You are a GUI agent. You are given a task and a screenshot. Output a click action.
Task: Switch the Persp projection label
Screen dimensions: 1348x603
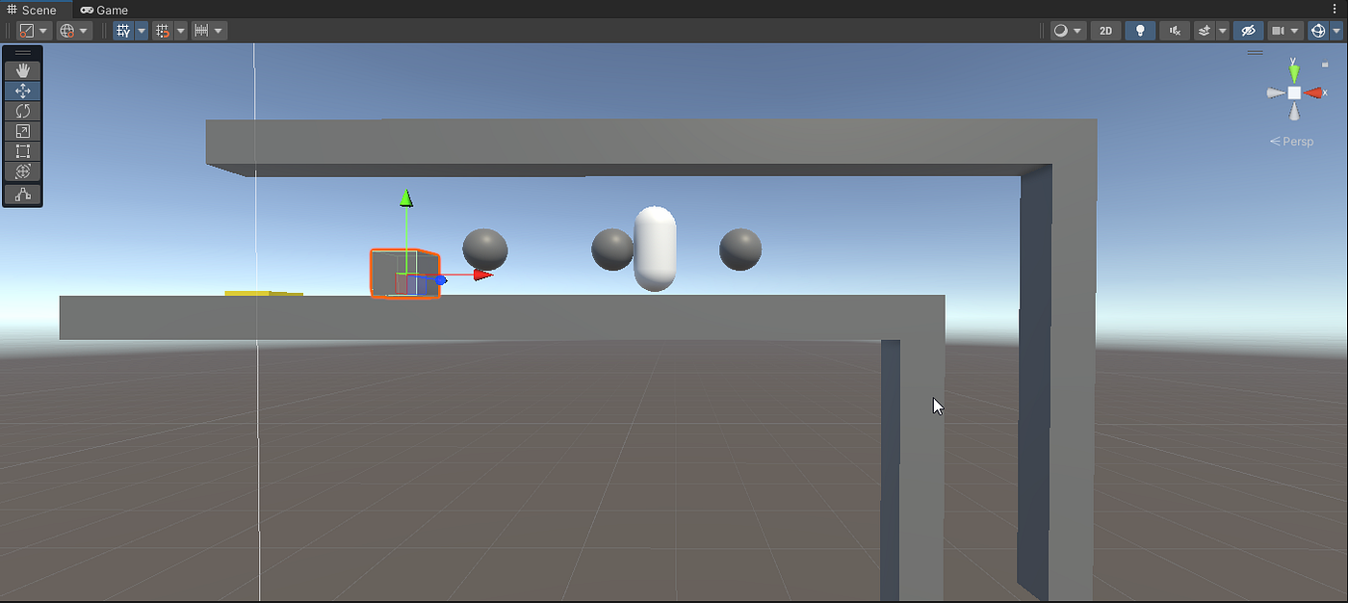tap(1291, 142)
